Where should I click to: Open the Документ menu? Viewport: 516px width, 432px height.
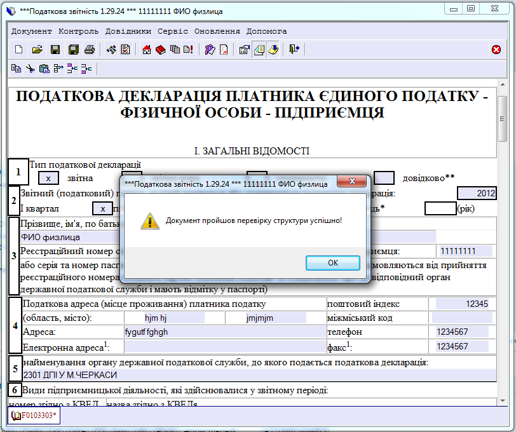[31, 31]
